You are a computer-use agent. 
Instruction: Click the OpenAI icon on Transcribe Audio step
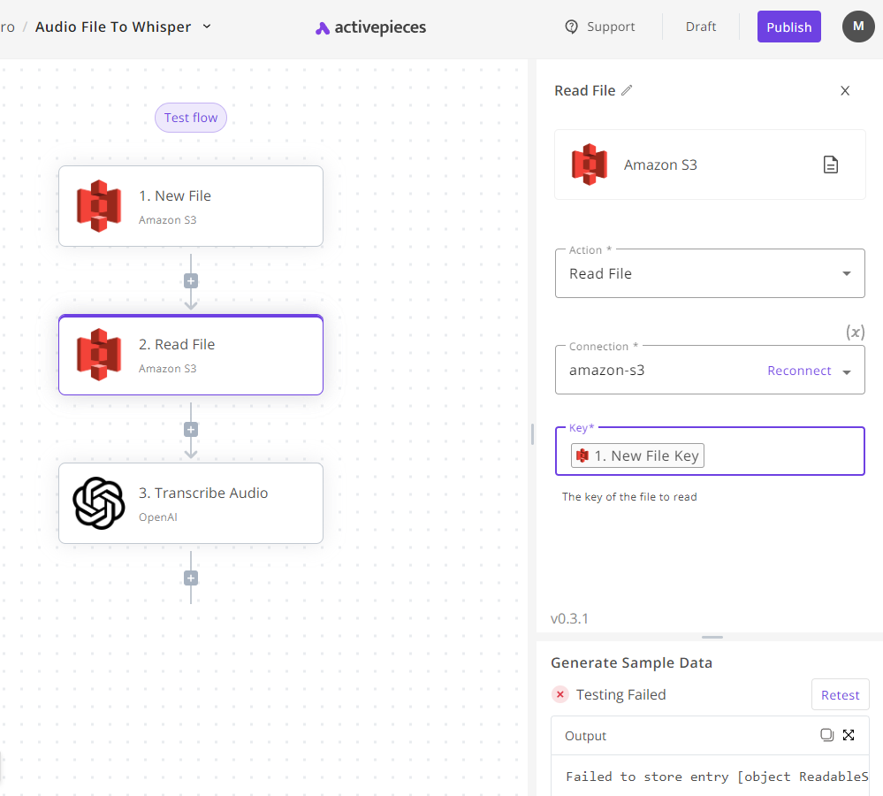pos(99,503)
